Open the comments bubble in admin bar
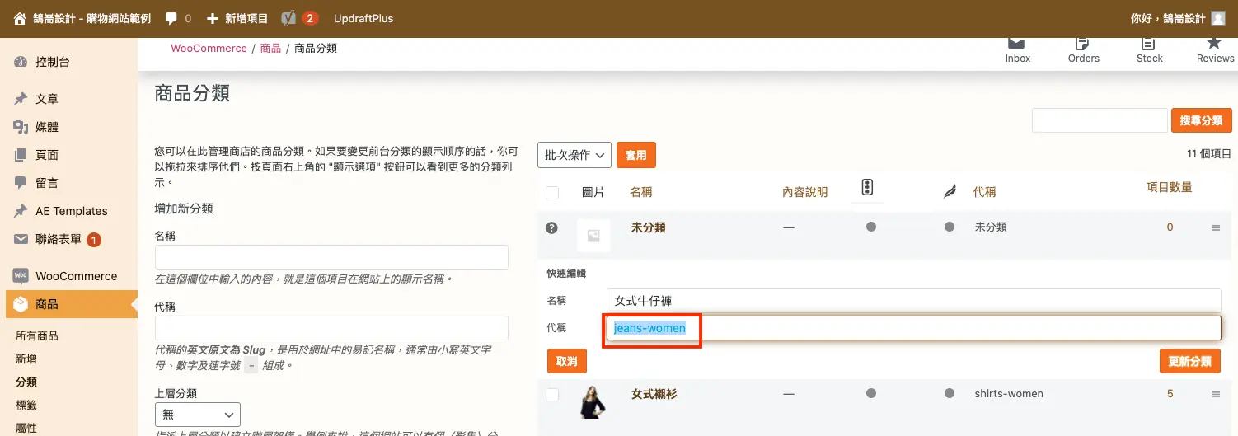Viewport: 1238px width, 436px height. (171, 18)
